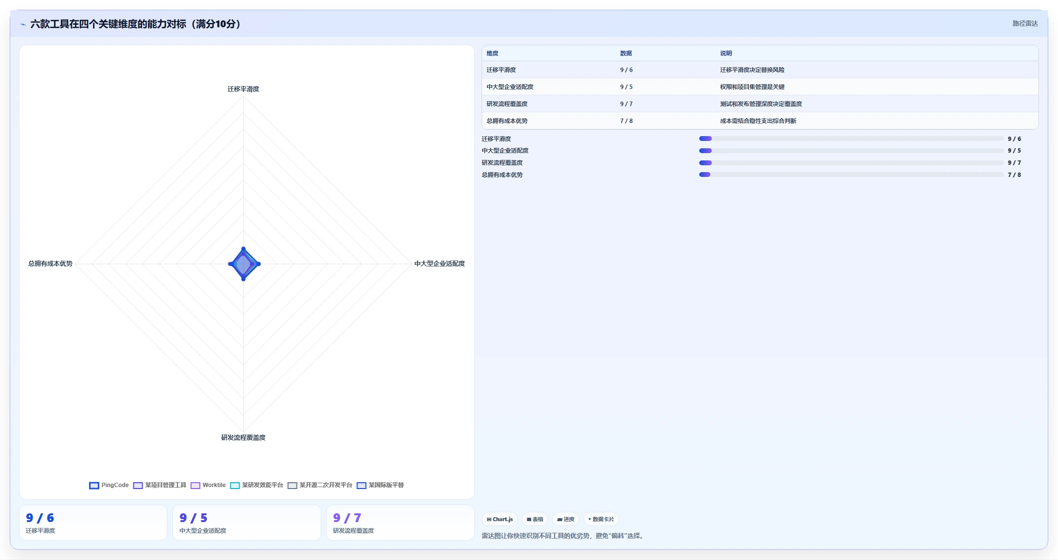
Task: Click the chart title 六款工具在四个关键维度的能力对标
Action: [136, 24]
